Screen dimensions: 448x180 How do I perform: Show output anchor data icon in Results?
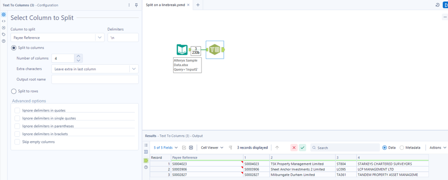146,161
